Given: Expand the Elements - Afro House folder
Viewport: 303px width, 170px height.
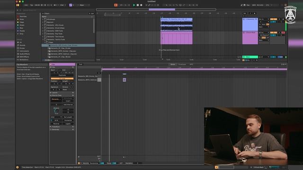Looking at the screenshot, I should (x=43, y=25).
